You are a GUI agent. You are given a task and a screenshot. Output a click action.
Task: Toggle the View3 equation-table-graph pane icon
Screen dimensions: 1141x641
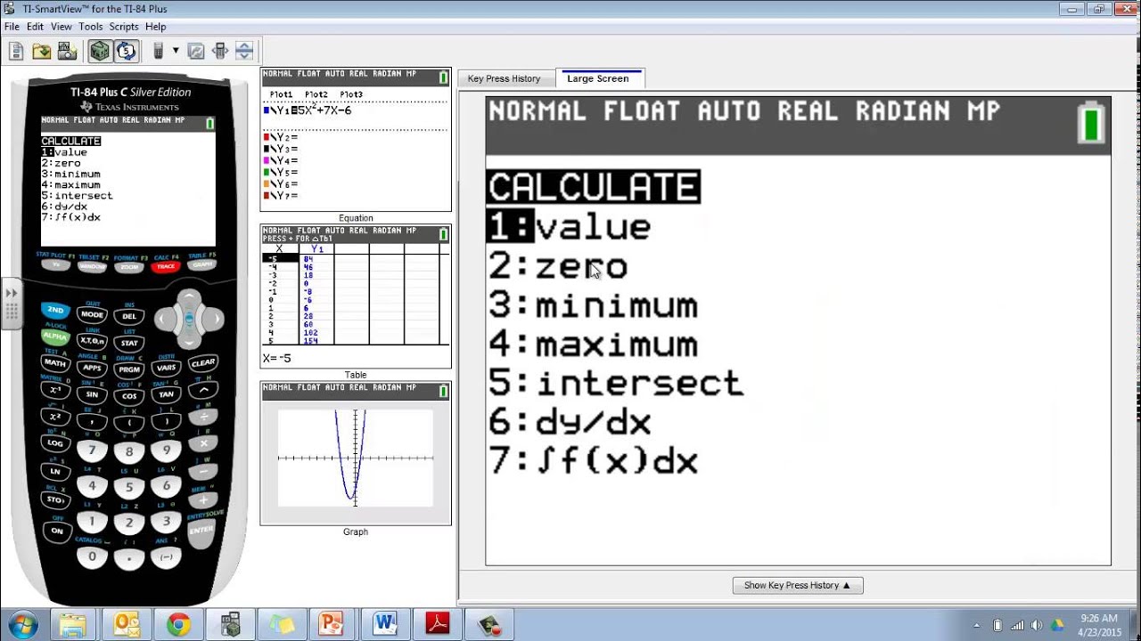(x=101, y=51)
